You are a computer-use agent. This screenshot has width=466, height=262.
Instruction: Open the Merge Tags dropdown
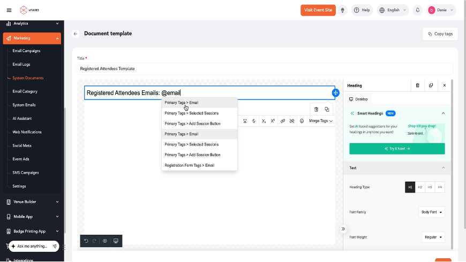321,121
